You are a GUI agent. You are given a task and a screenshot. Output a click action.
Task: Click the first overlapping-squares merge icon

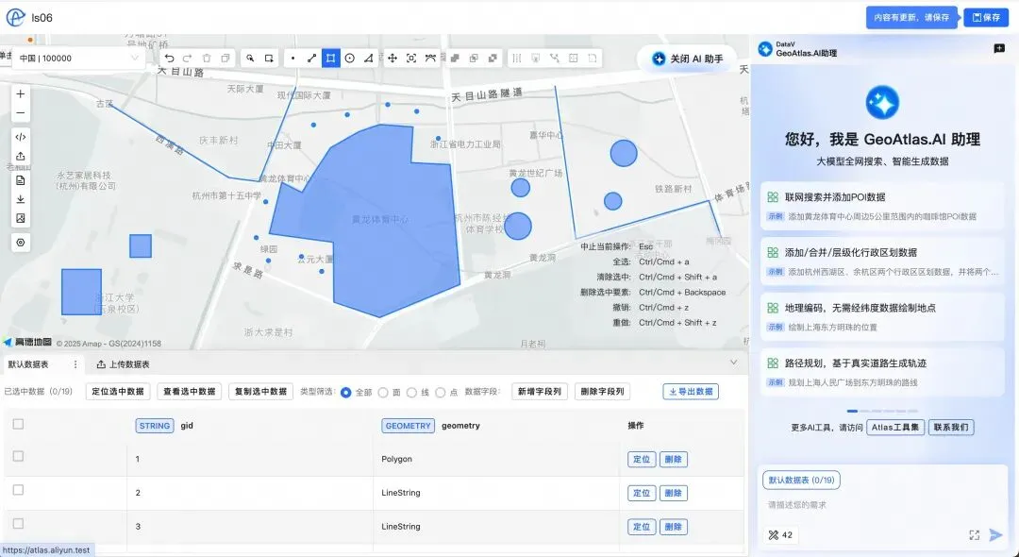pos(455,59)
